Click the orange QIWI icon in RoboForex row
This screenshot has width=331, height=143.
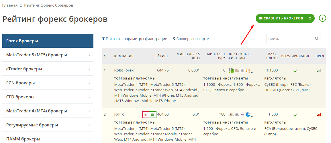coord(248,71)
